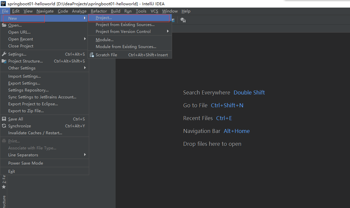This screenshot has height=208, width=350.
Task: Click the Project Structure icon in menu
Action: coord(4,61)
